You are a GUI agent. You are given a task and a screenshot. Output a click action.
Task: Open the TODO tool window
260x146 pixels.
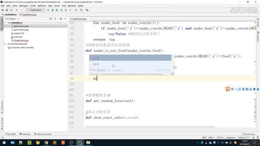(11, 134)
